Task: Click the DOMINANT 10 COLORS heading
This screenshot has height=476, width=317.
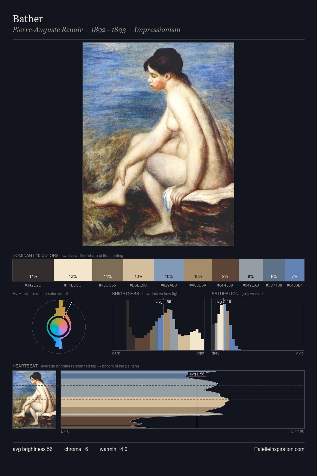Action: tap(36, 255)
